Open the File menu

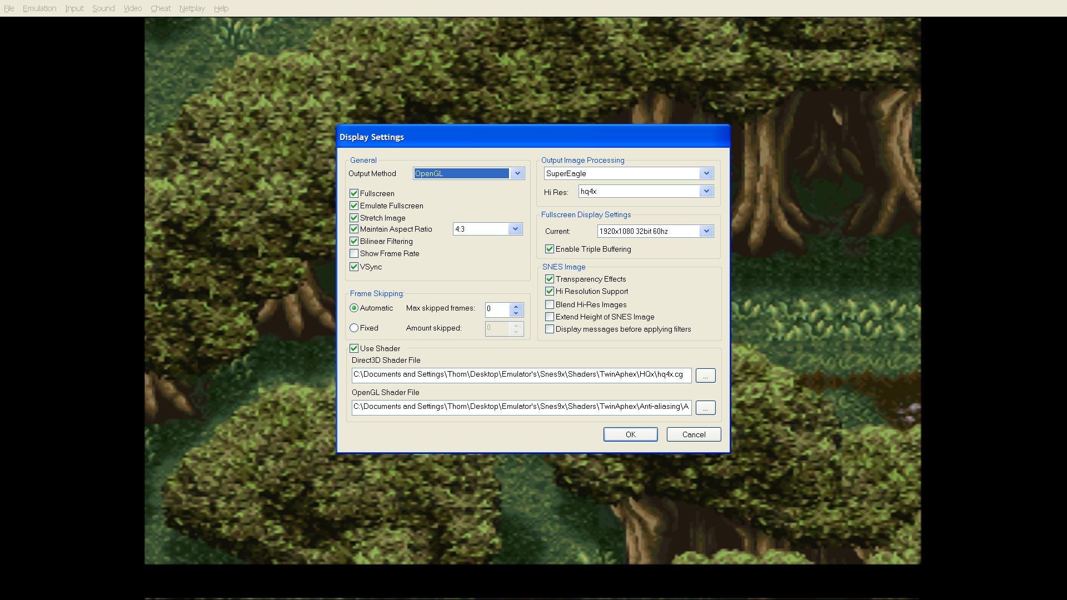click(x=9, y=8)
